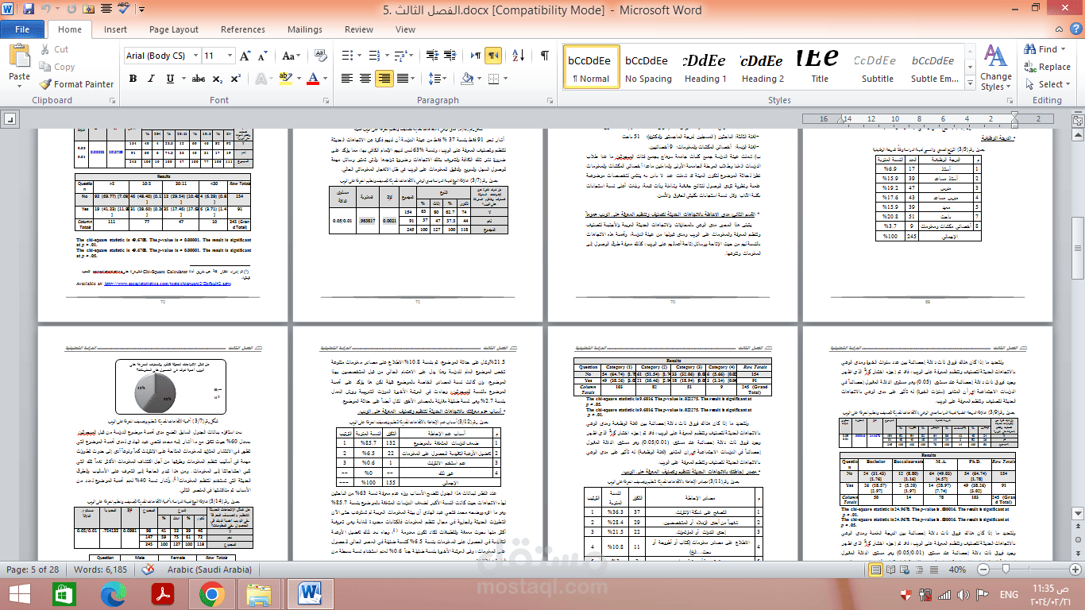Apply the Heading 1 style

coord(706,67)
